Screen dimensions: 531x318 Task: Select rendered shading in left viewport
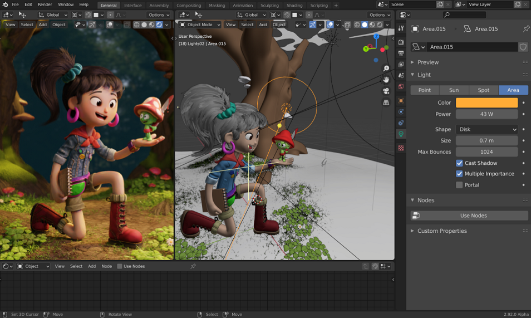click(159, 25)
